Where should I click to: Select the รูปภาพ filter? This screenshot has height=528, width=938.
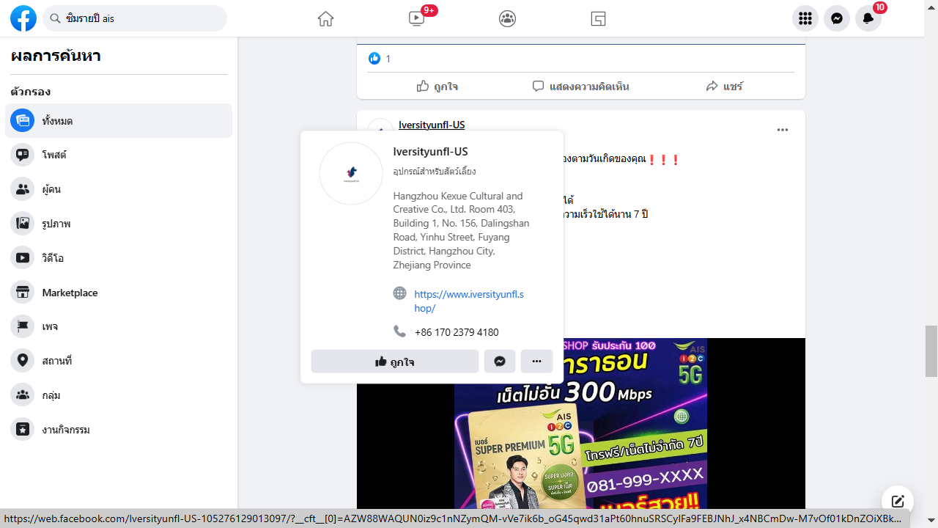tap(119, 224)
